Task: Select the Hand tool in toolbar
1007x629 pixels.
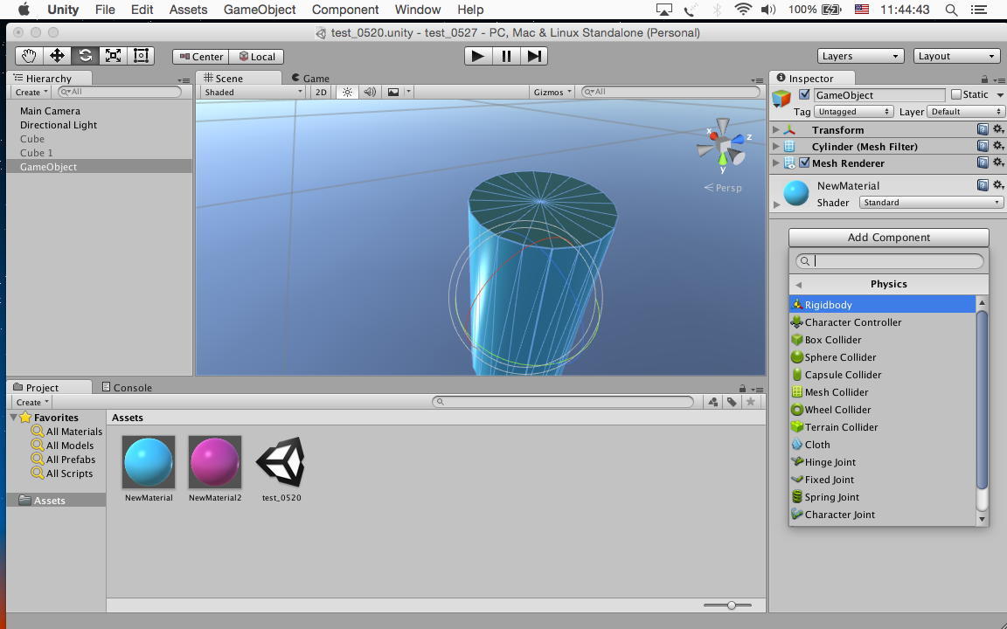Action: (29, 56)
